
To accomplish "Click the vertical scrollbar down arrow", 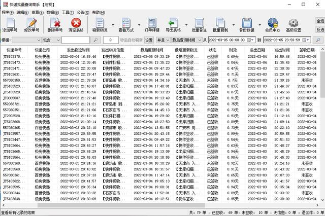I will [322, 200].
